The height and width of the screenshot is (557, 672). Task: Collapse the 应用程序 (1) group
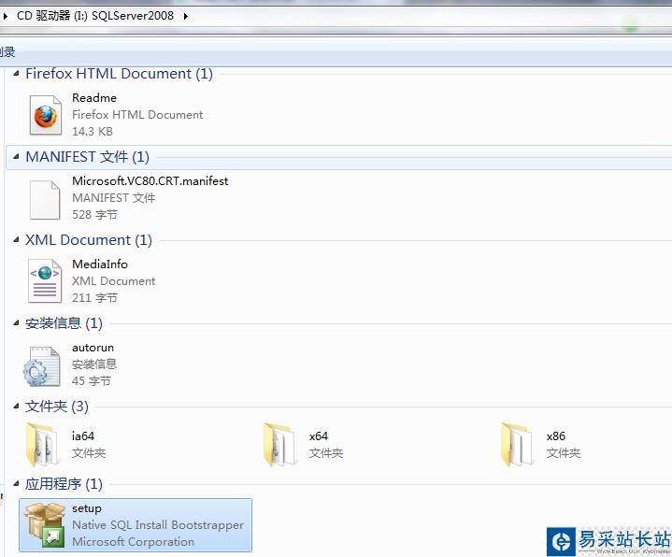coord(16,484)
